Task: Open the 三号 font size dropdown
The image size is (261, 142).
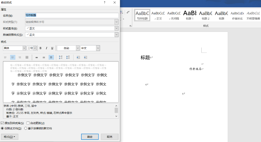Action: point(35,48)
